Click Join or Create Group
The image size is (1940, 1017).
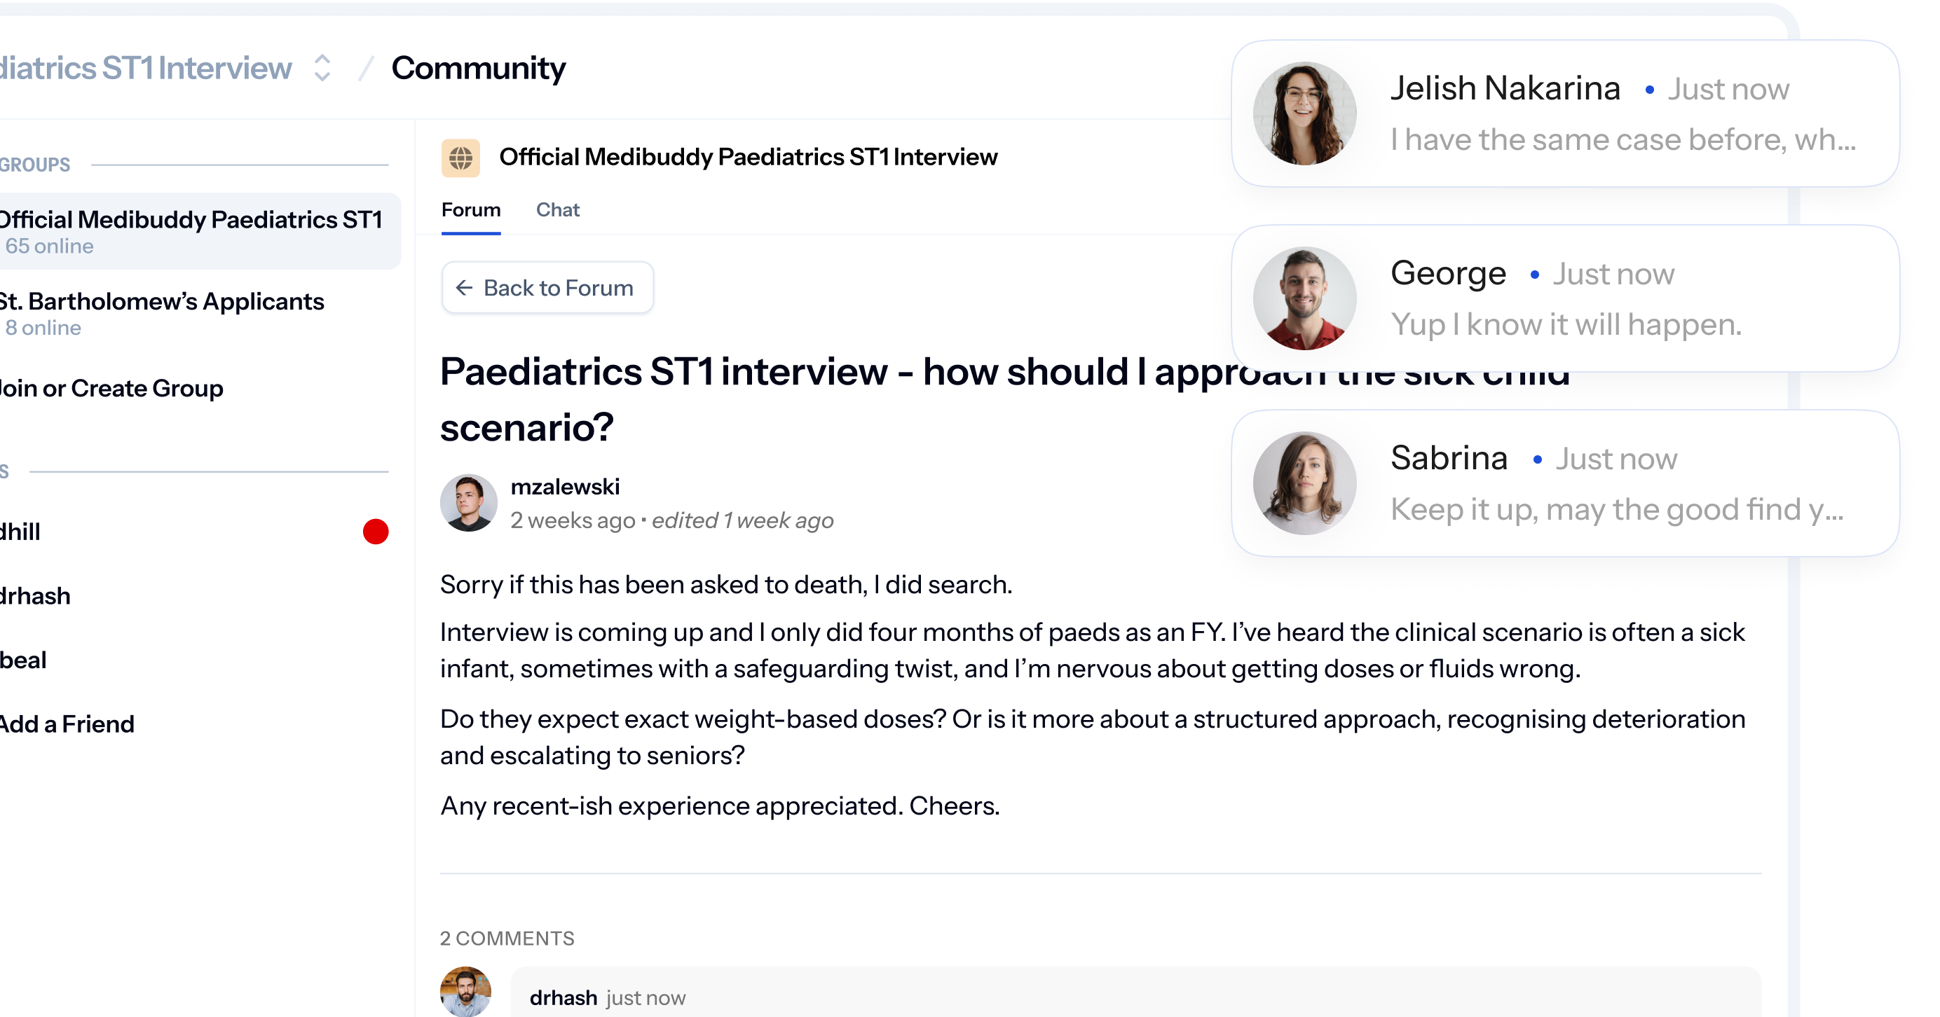click(x=111, y=389)
